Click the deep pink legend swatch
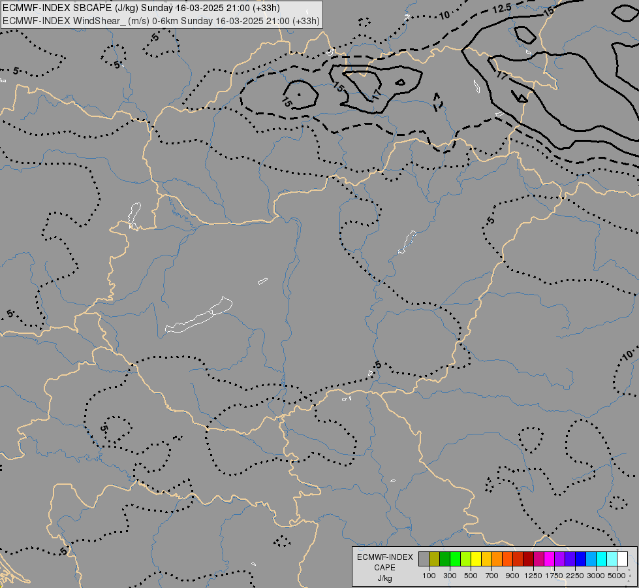 tap(538, 559)
